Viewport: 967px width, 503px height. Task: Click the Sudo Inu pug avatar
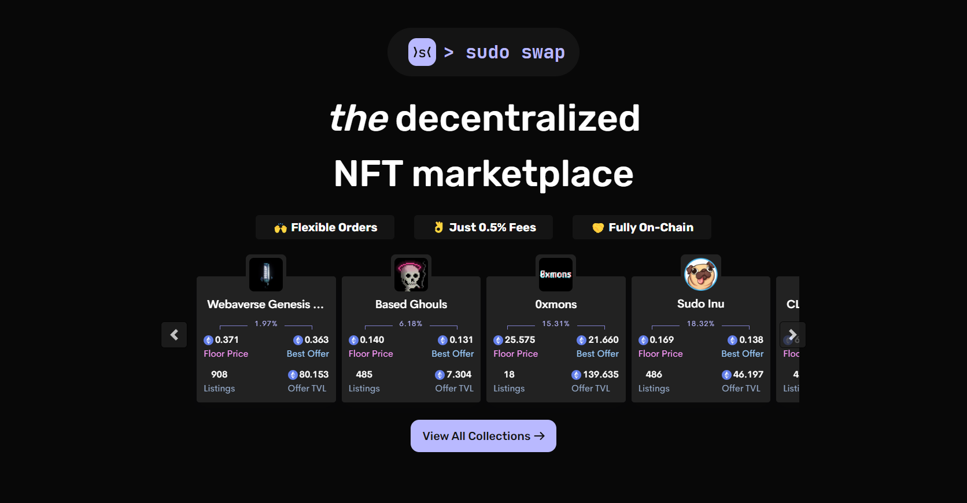click(701, 274)
